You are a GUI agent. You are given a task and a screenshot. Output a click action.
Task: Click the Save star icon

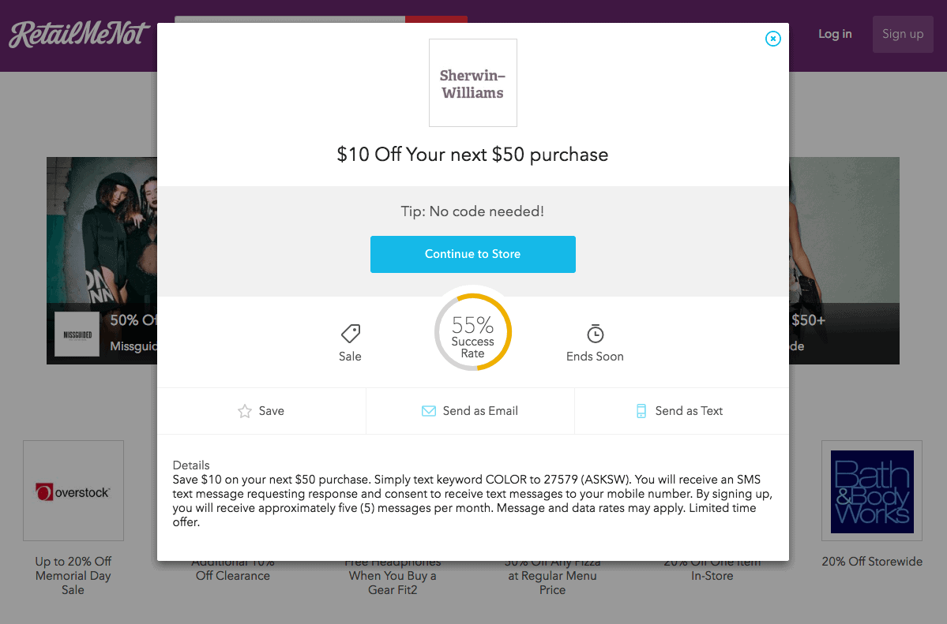[245, 411]
